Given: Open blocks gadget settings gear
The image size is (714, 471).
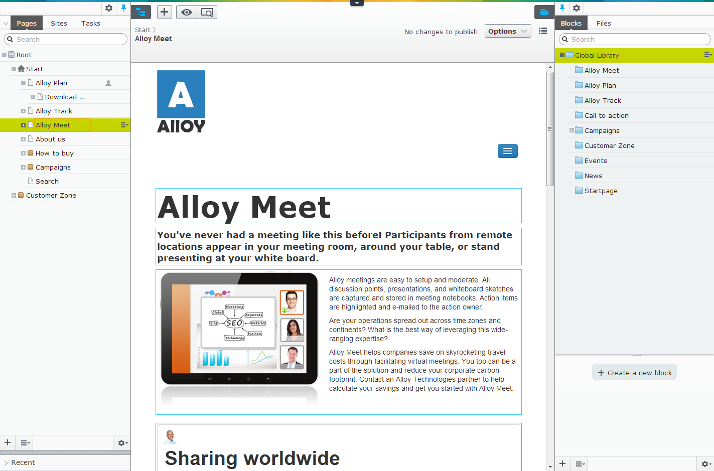Looking at the screenshot, I should click(x=706, y=464).
